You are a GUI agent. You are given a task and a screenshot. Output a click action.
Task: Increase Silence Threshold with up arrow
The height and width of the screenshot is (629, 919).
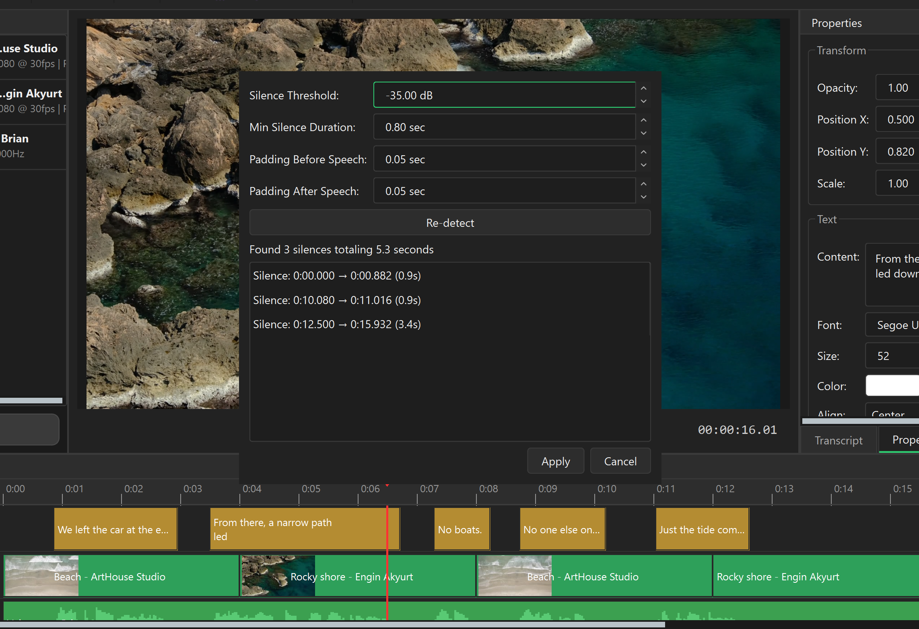(x=643, y=88)
